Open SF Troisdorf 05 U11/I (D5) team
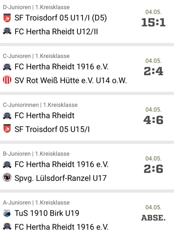 click(x=61, y=18)
